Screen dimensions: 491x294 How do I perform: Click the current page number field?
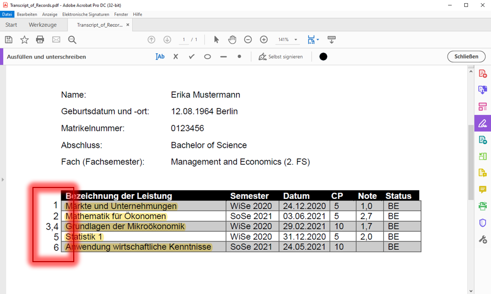(x=184, y=40)
